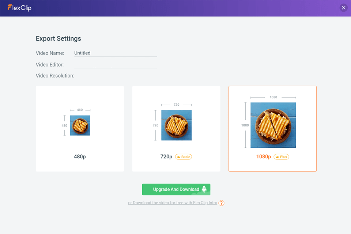
Task: Select the 1080p resolution card
Action: [272, 129]
